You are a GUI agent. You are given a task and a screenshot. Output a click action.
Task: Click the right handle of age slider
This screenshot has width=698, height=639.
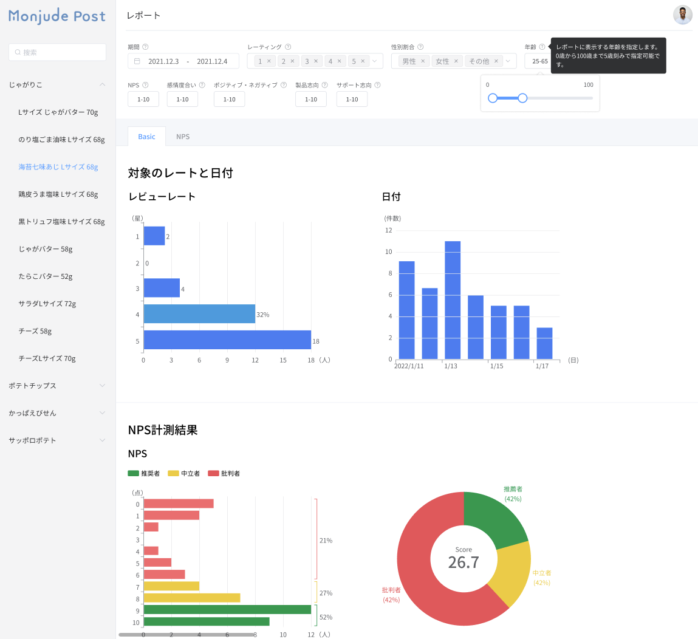coord(522,98)
